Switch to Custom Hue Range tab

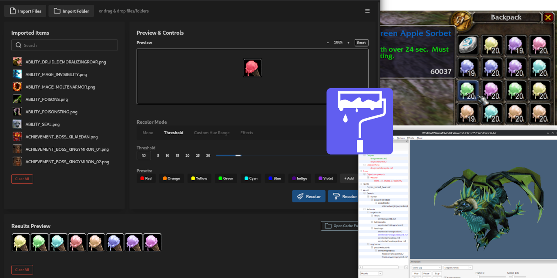(x=211, y=133)
